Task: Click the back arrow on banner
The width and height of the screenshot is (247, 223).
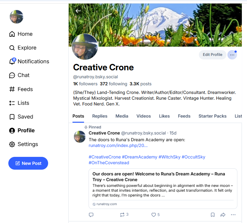Action: pyautogui.click(x=78, y=11)
